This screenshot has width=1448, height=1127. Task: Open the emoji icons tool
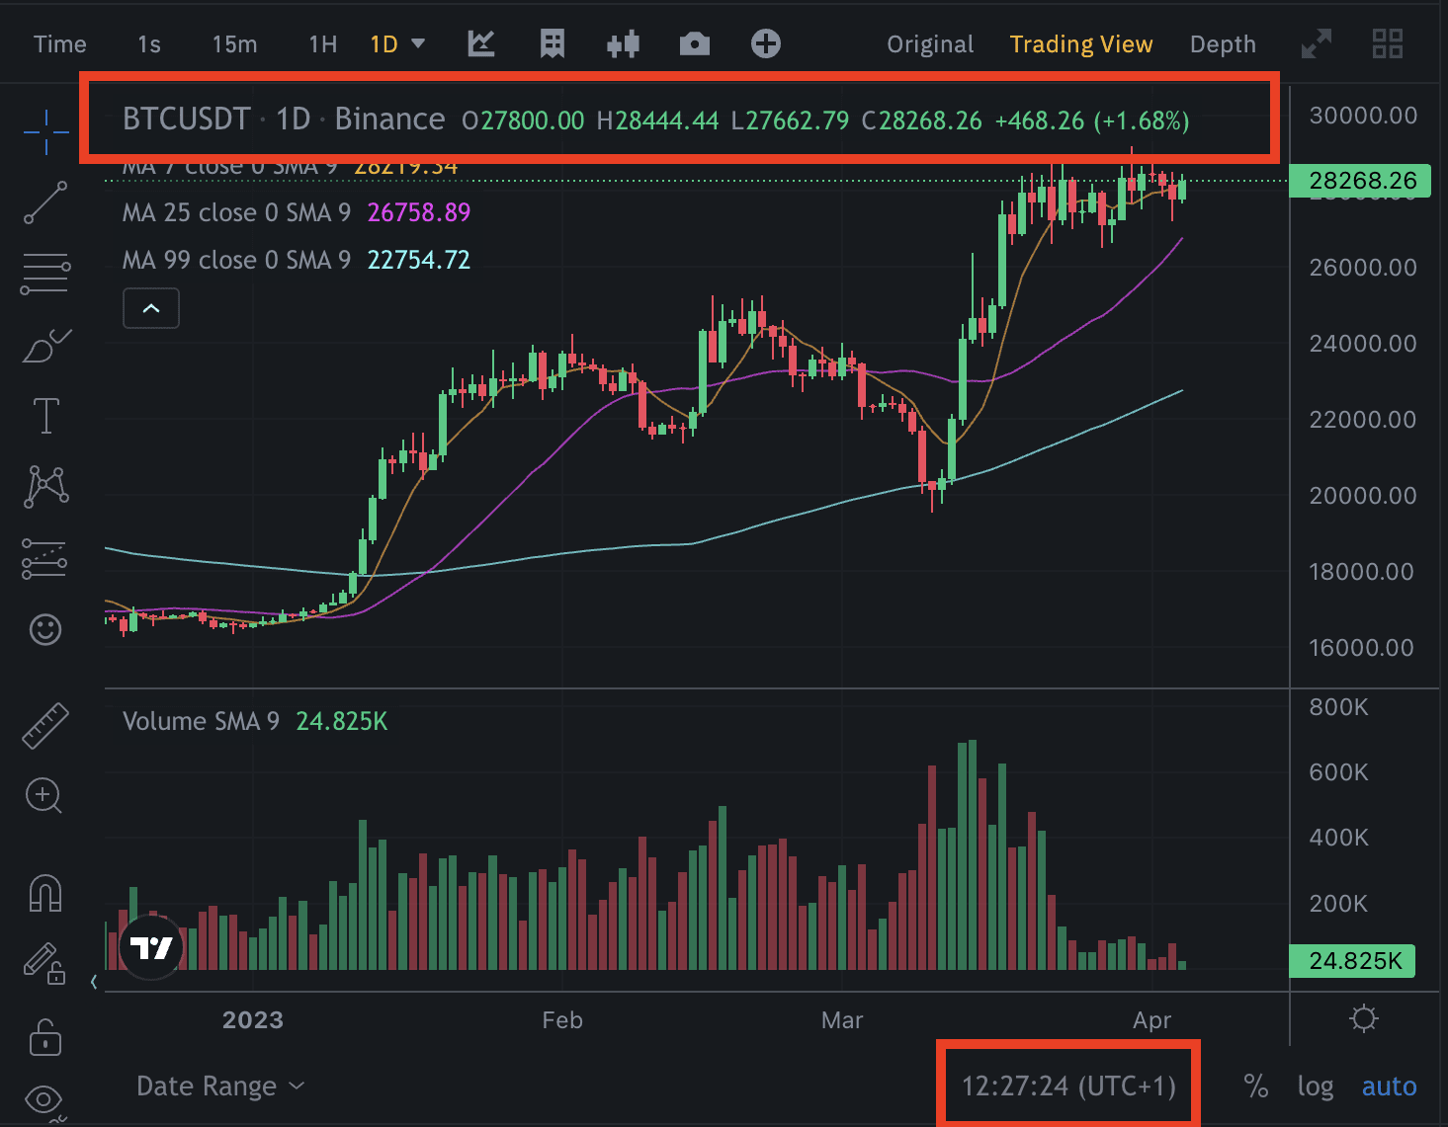[45, 629]
